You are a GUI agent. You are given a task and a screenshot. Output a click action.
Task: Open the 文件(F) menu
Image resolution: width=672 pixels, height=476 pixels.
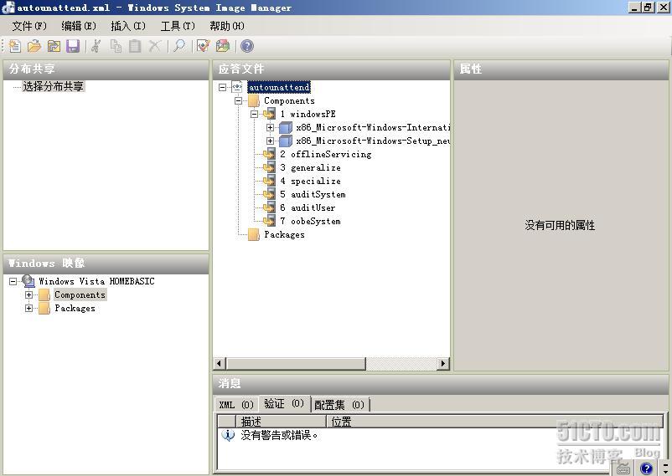(29, 26)
